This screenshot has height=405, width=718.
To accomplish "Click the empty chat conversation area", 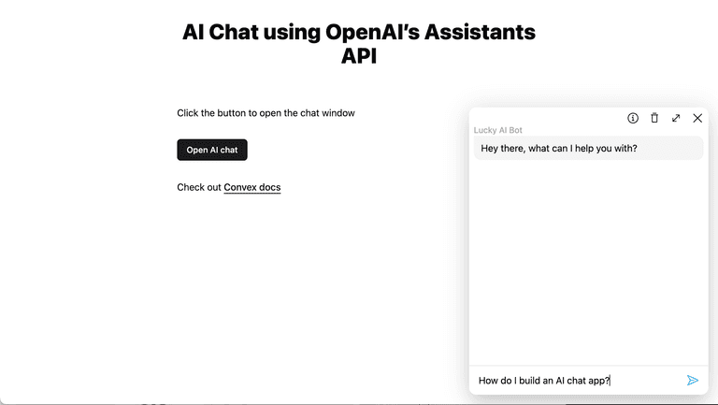I will [x=588, y=262].
